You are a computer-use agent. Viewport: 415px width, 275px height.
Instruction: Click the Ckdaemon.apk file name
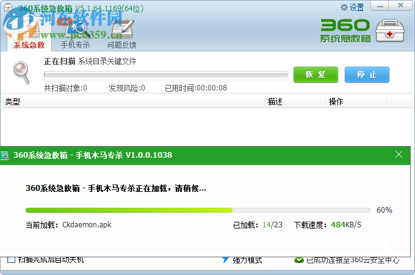coord(87,225)
